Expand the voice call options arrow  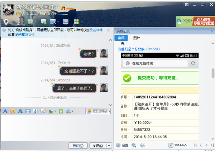pos(23,22)
